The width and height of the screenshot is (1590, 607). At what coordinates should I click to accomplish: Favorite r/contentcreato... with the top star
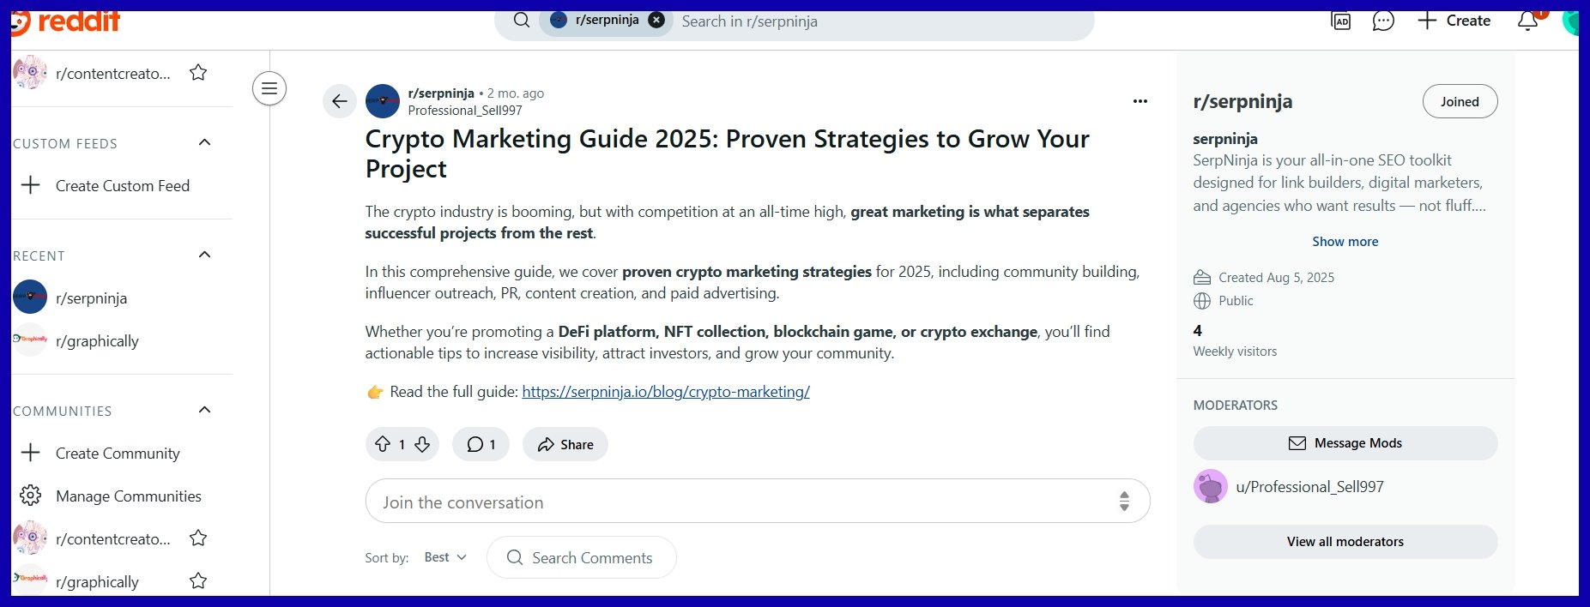click(198, 73)
